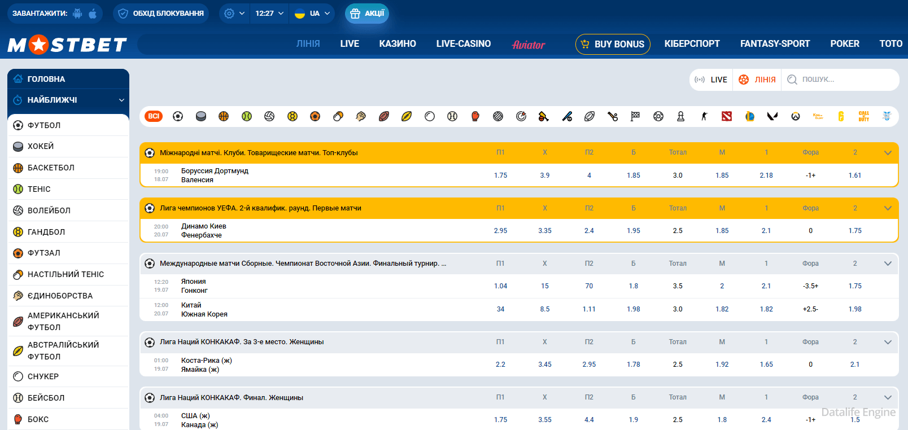The image size is (908, 430).
Task: Collapse the Лига чемпионов УЕФА section
Action: click(888, 208)
